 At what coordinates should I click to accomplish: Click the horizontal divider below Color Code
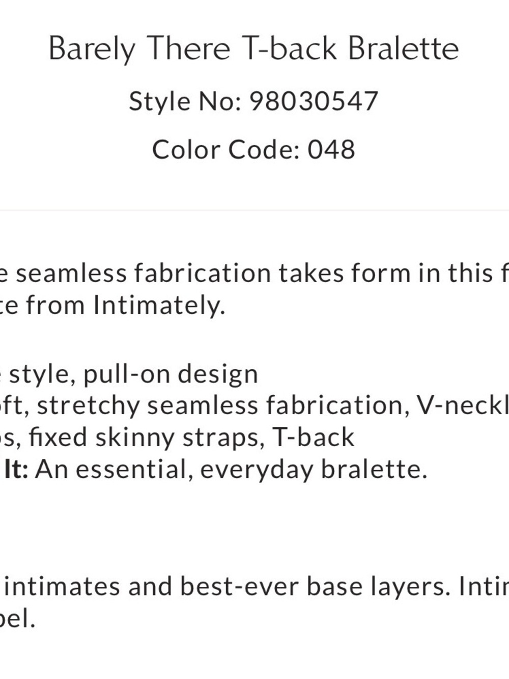pyautogui.click(x=254, y=210)
